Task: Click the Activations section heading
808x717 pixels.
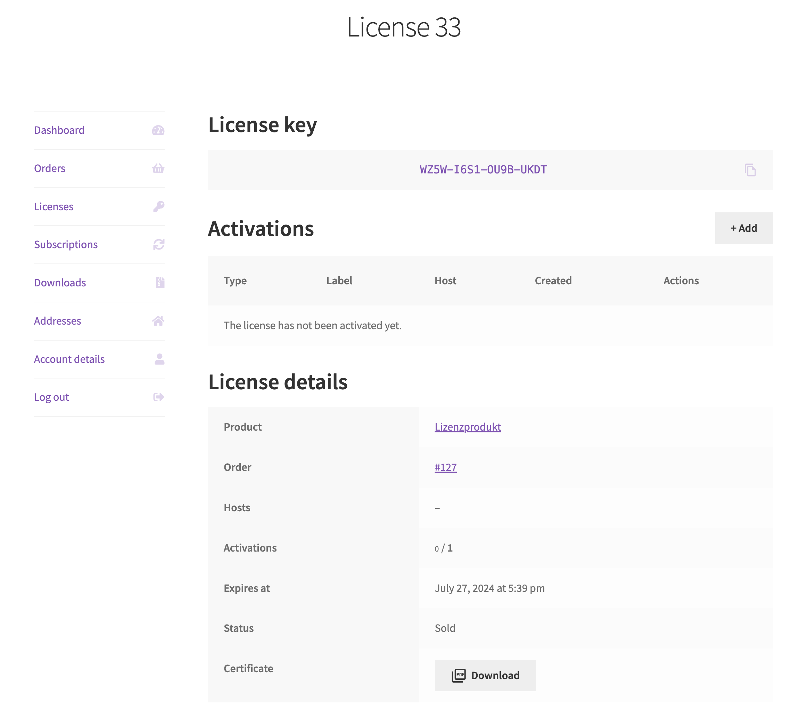Action: (x=261, y=229)
